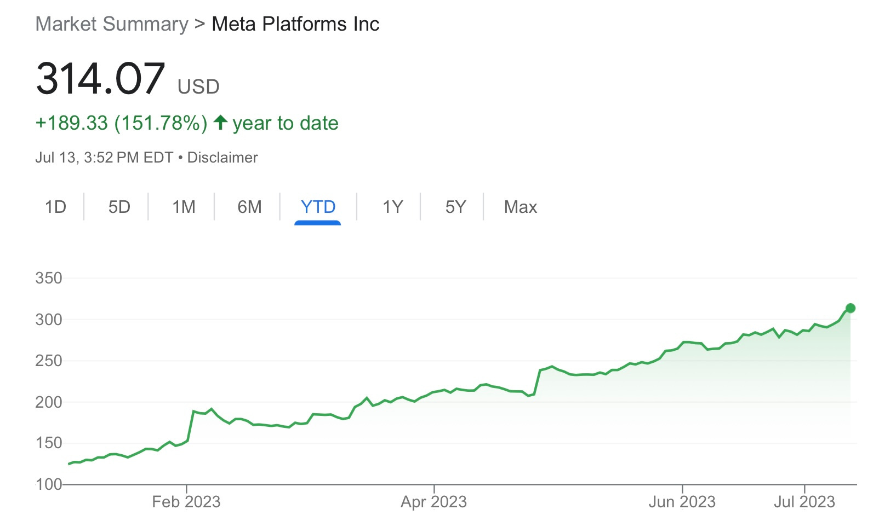Switch to the 5D time range
This screenshot has width=896, height=527.
click(x=119, y=207)
